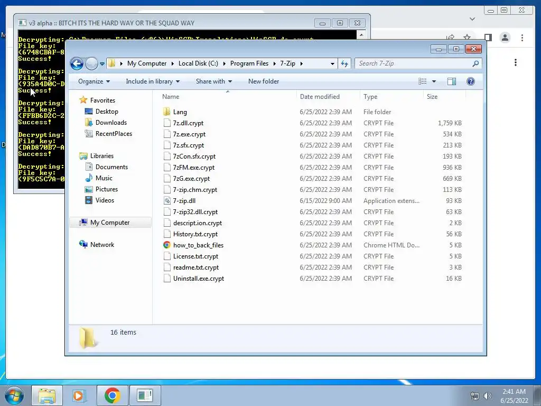The image size is (541, 406).
Task: Open Windows Media Player from taskbar
Action: point(79,395)
